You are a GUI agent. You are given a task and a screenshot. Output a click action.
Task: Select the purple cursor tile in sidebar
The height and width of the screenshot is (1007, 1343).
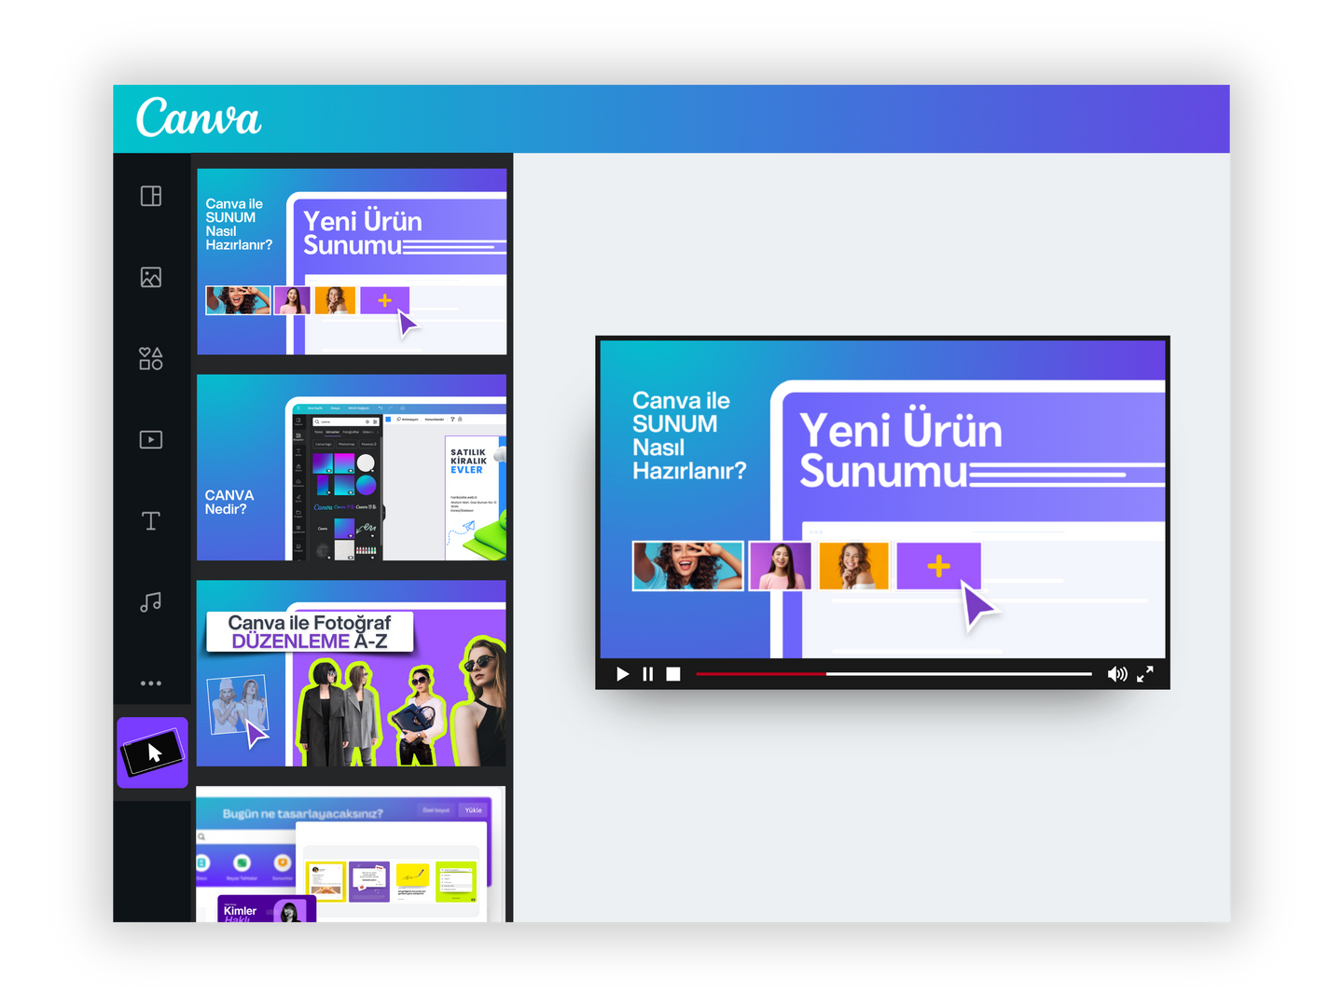[x=152, y=752]
